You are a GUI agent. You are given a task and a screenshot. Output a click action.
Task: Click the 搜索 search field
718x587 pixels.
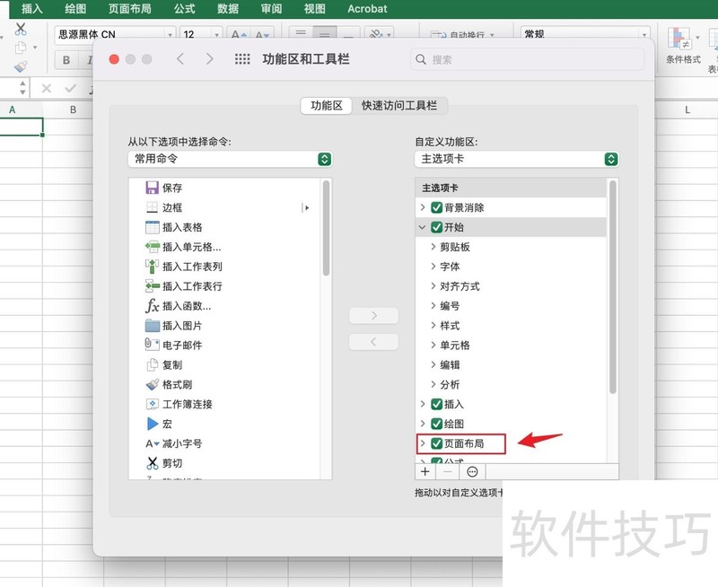point(528,59)
